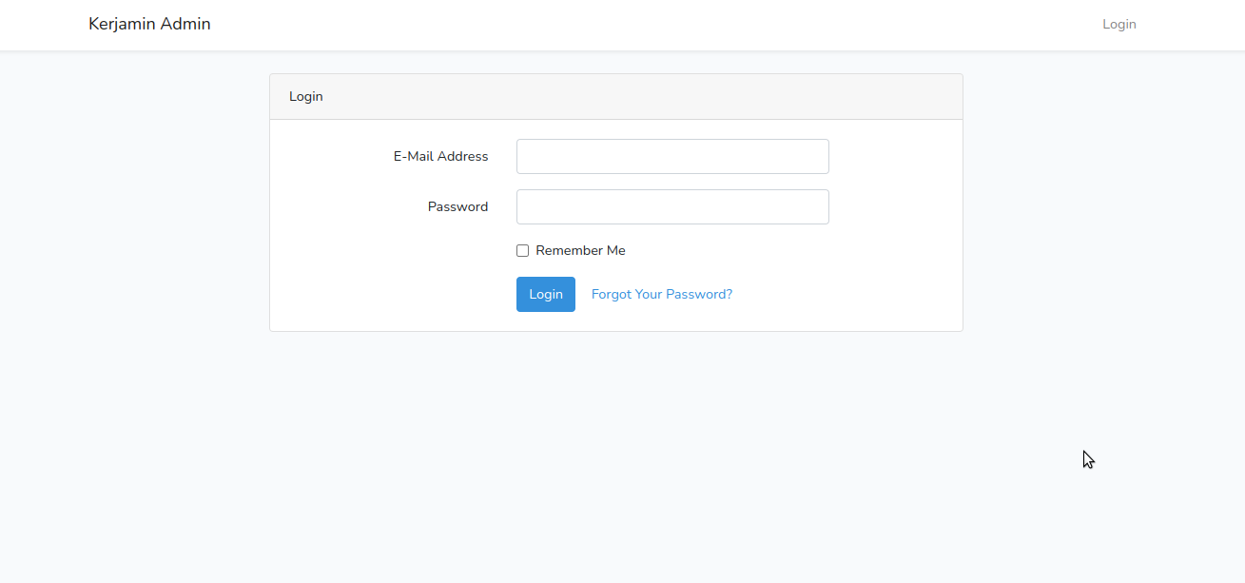This screenshot has height=583, width=1245.
Task: Uncheck Remember Me before logging in
Action: click(522, 249)
